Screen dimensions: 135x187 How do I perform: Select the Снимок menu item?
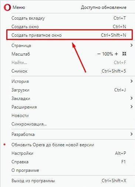[x=69, y=71]
